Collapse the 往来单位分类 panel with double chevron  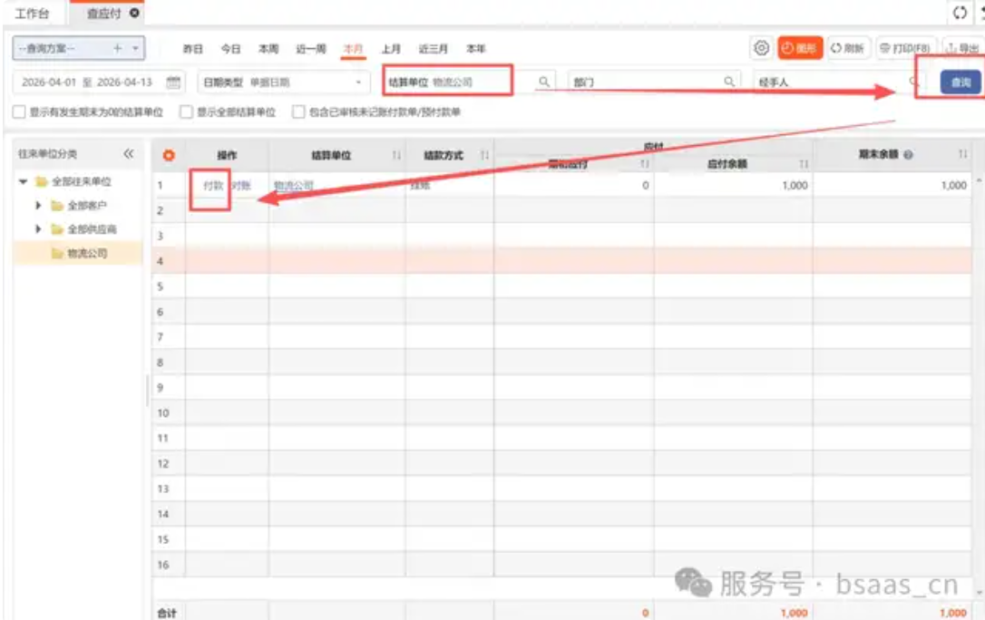(x=128, y=154)
